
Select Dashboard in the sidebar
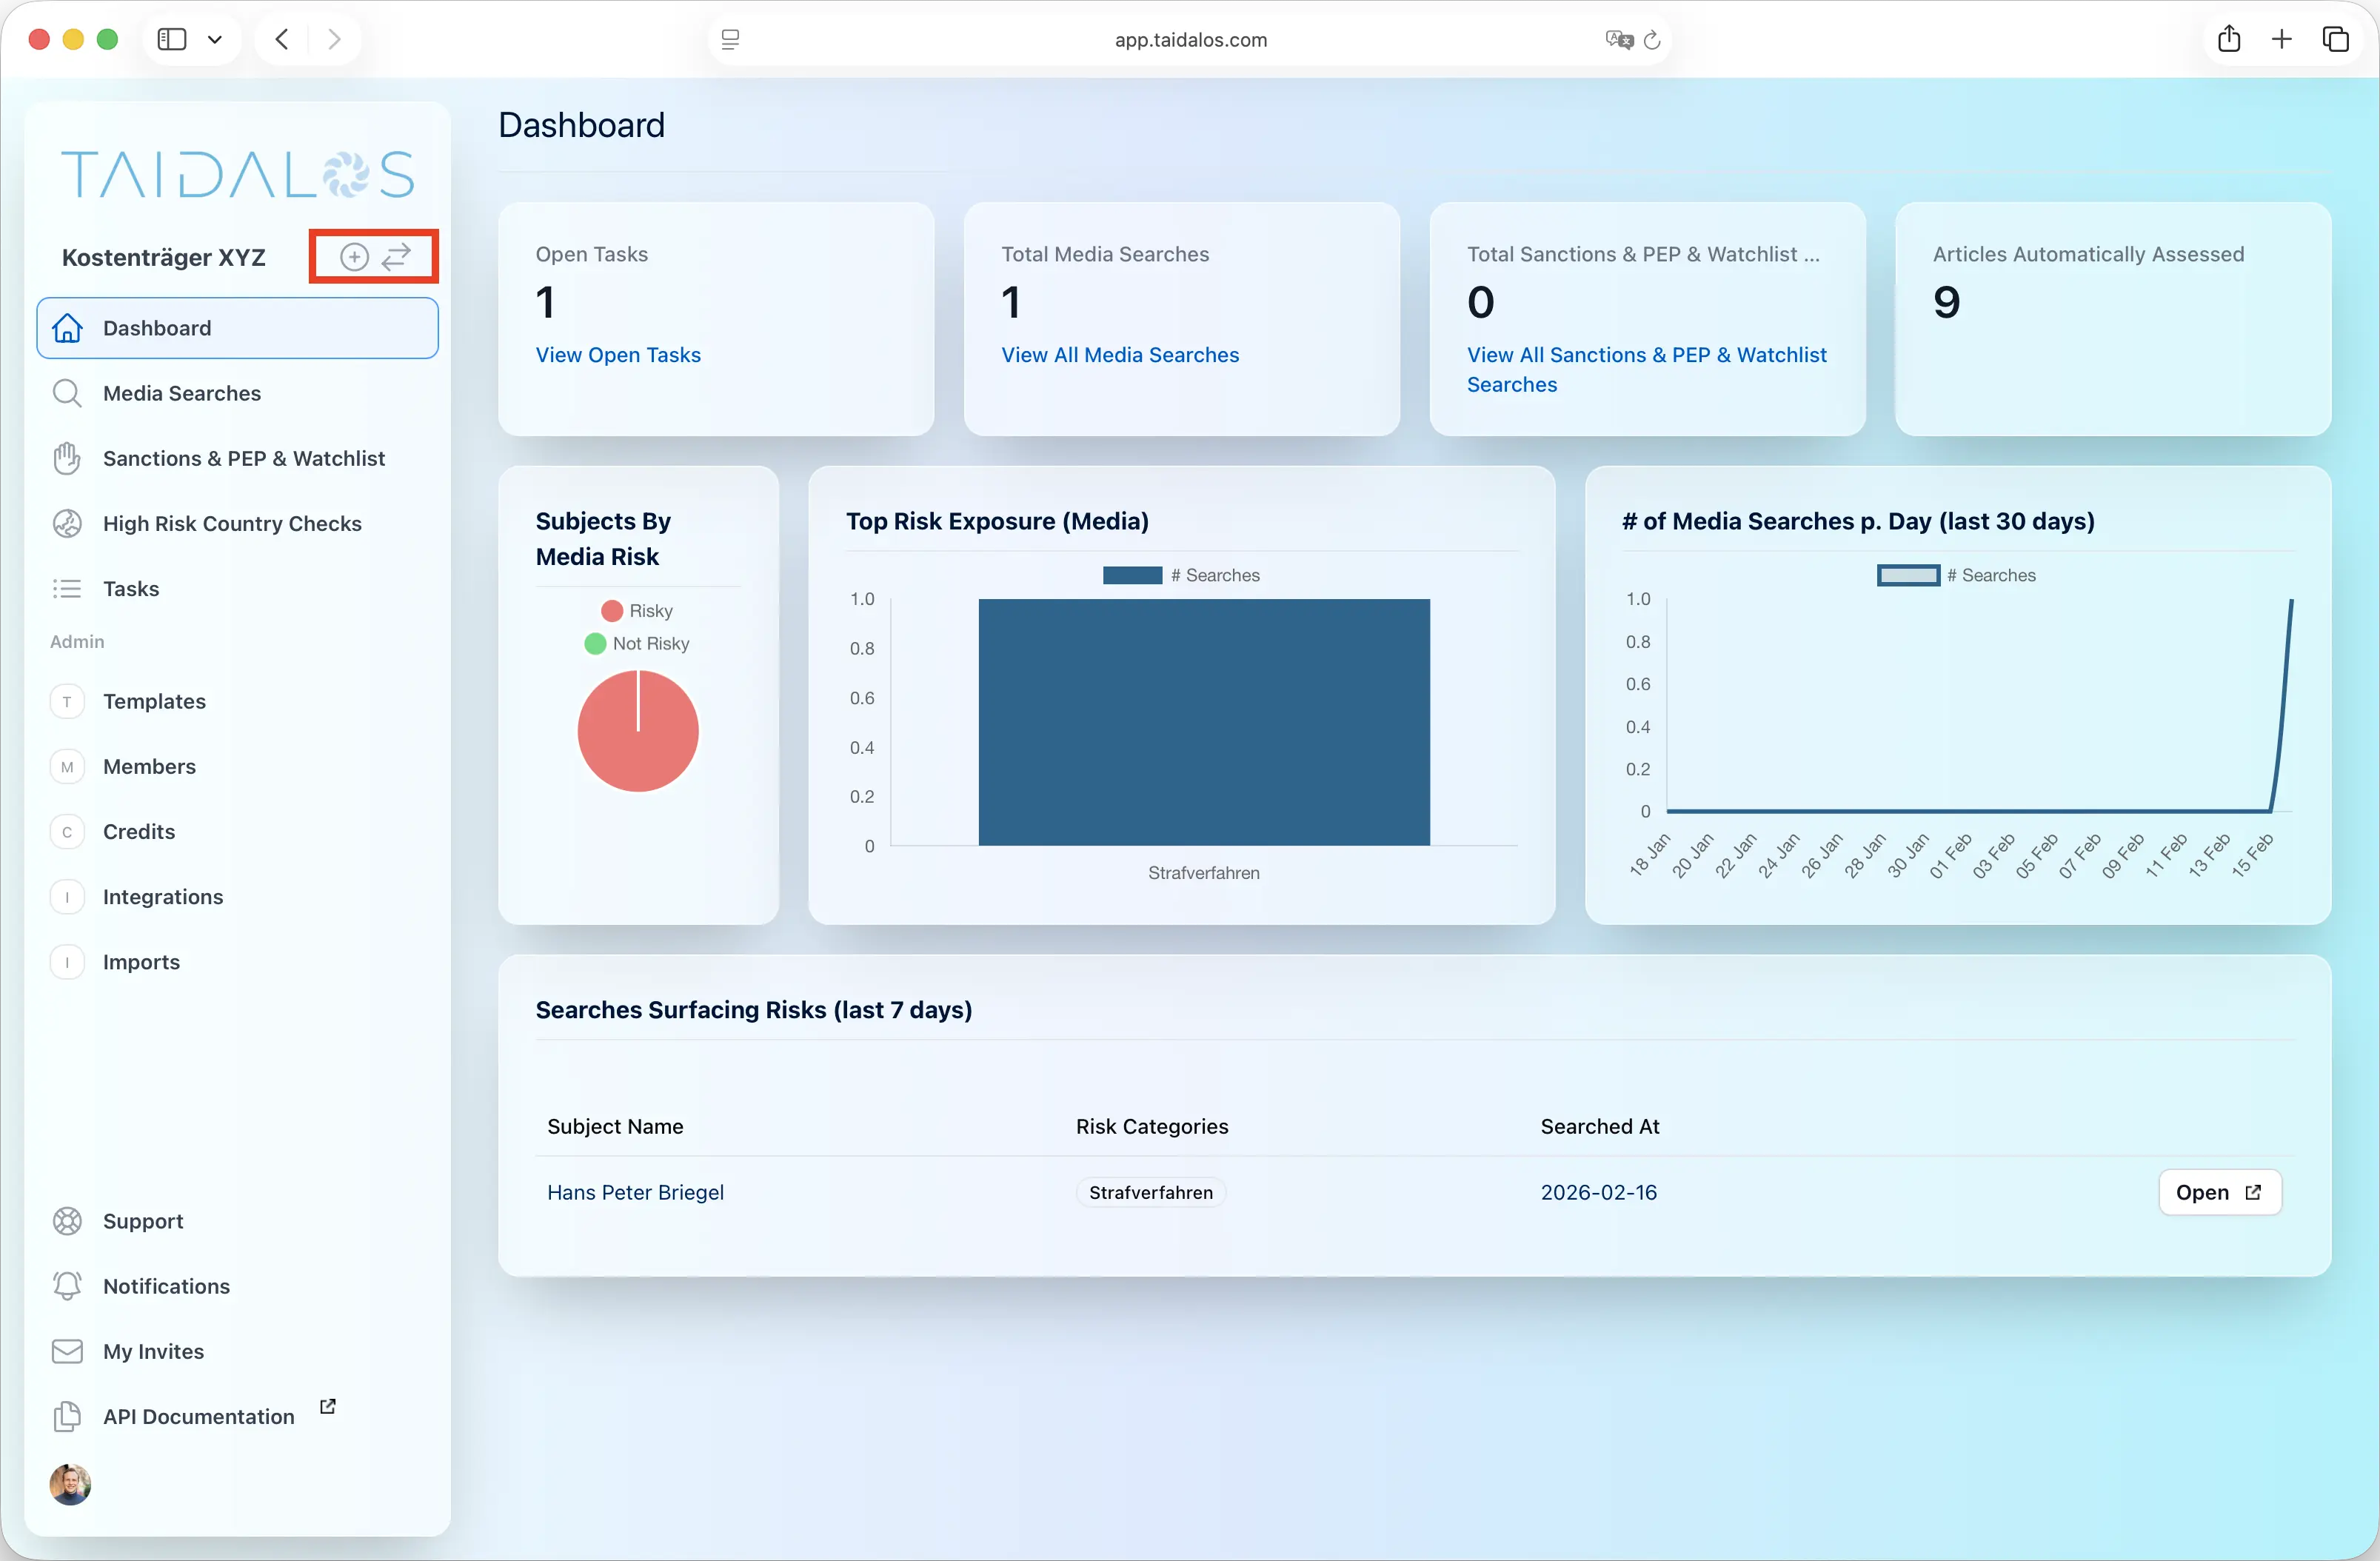(156, 328)
